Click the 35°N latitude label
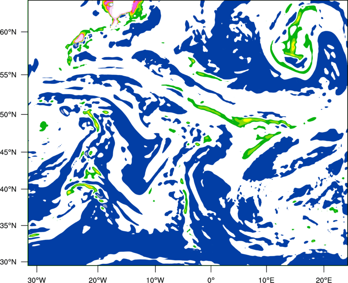Screen dimensions: 348x283 [x=8, y=226]
